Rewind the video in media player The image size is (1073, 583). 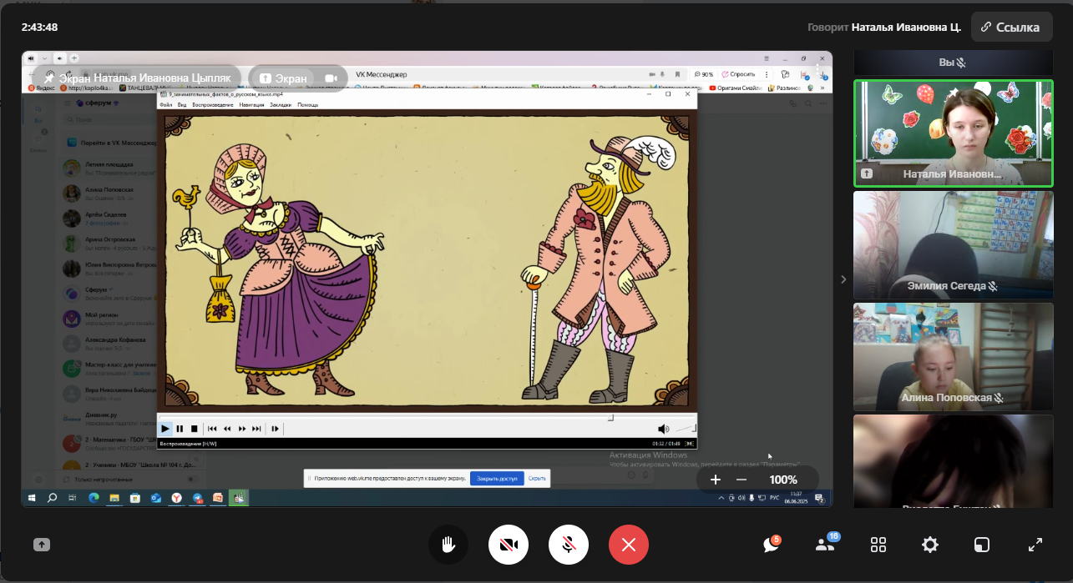pyautogui.click(x=227, y=429)
